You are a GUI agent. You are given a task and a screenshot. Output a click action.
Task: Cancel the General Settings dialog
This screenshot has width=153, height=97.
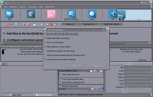[x=97, y=66]
